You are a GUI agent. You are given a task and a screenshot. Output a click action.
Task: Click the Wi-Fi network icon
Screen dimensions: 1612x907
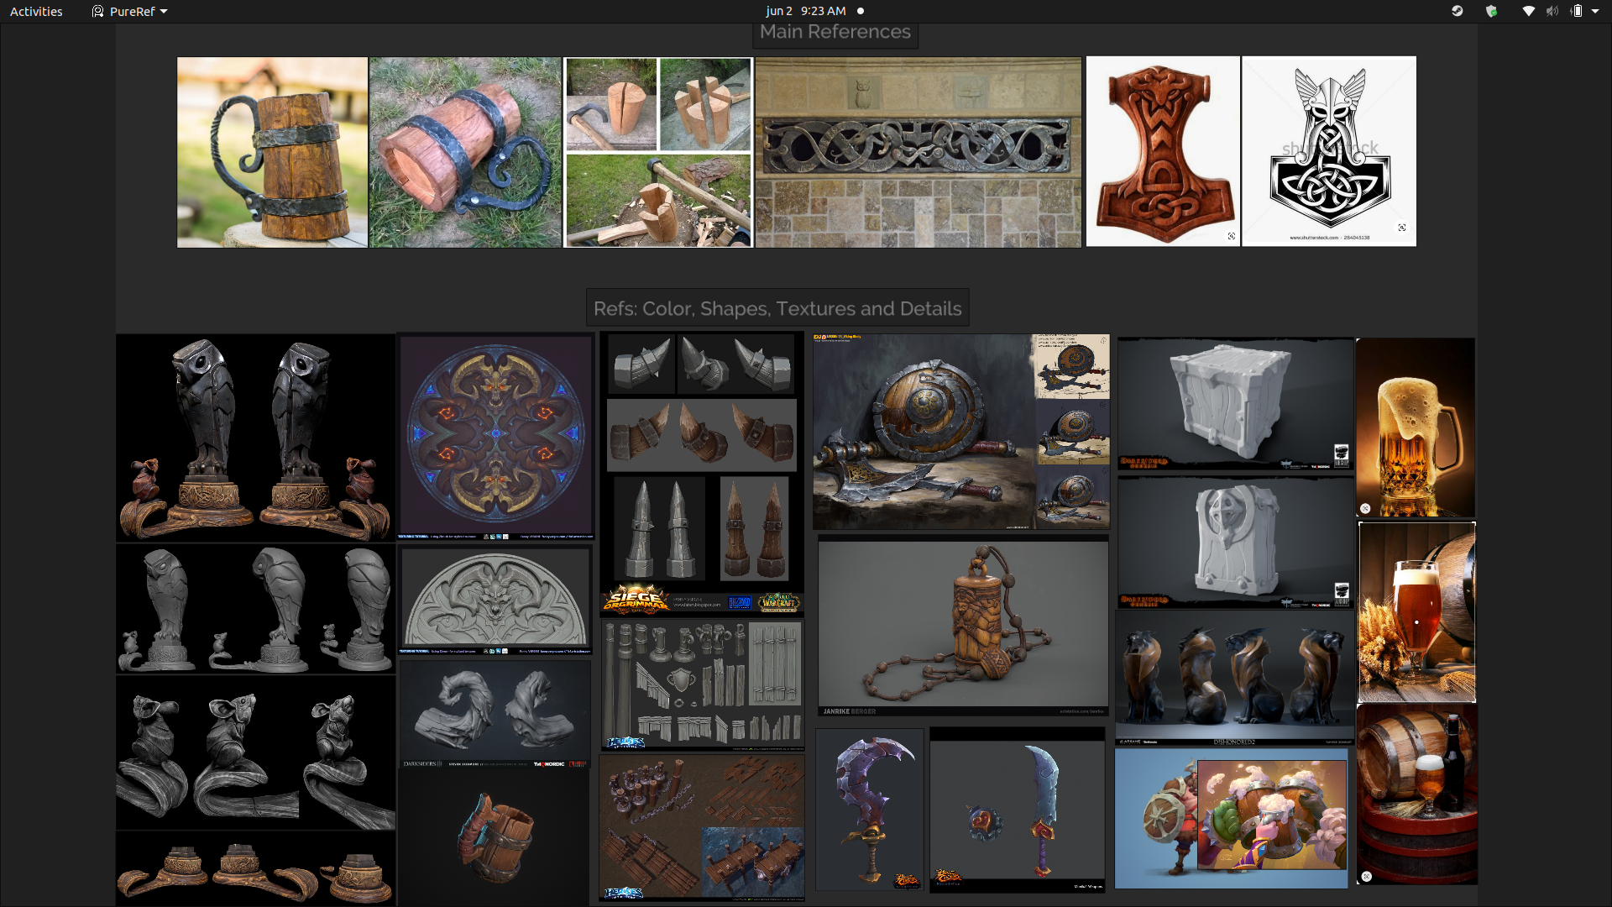tap(1528, 11)
